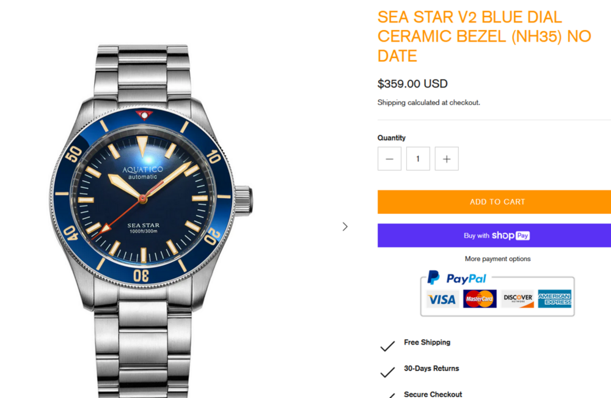The height and width of the screenshot is (398, 611).
Task: Click the Free Shipping checkmark icon
Action: tap(387, 346)
